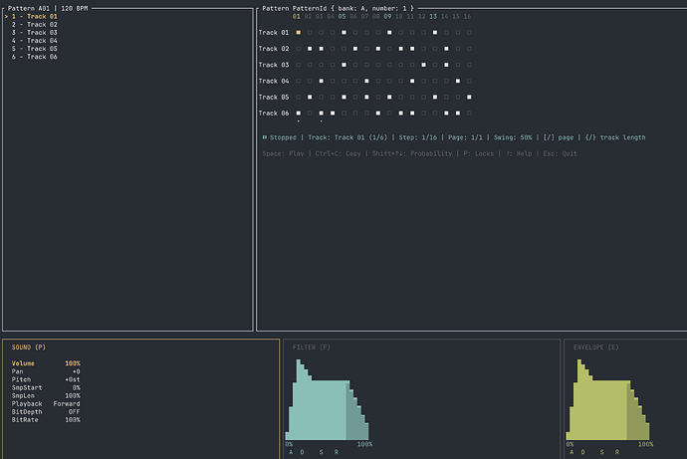This screenshot has width=687, height=459.
Task: Click the P: Locks shortcut hint
Action: pyautogui.click(x=479, y=153)
